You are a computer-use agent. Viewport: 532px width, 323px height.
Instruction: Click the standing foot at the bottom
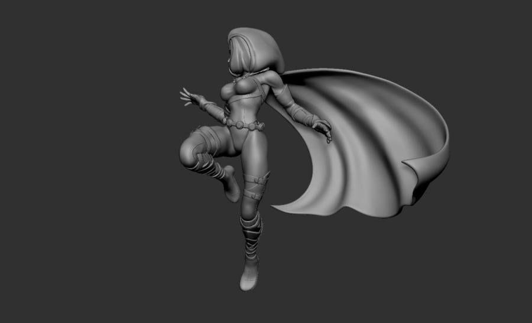click(247, 280)
